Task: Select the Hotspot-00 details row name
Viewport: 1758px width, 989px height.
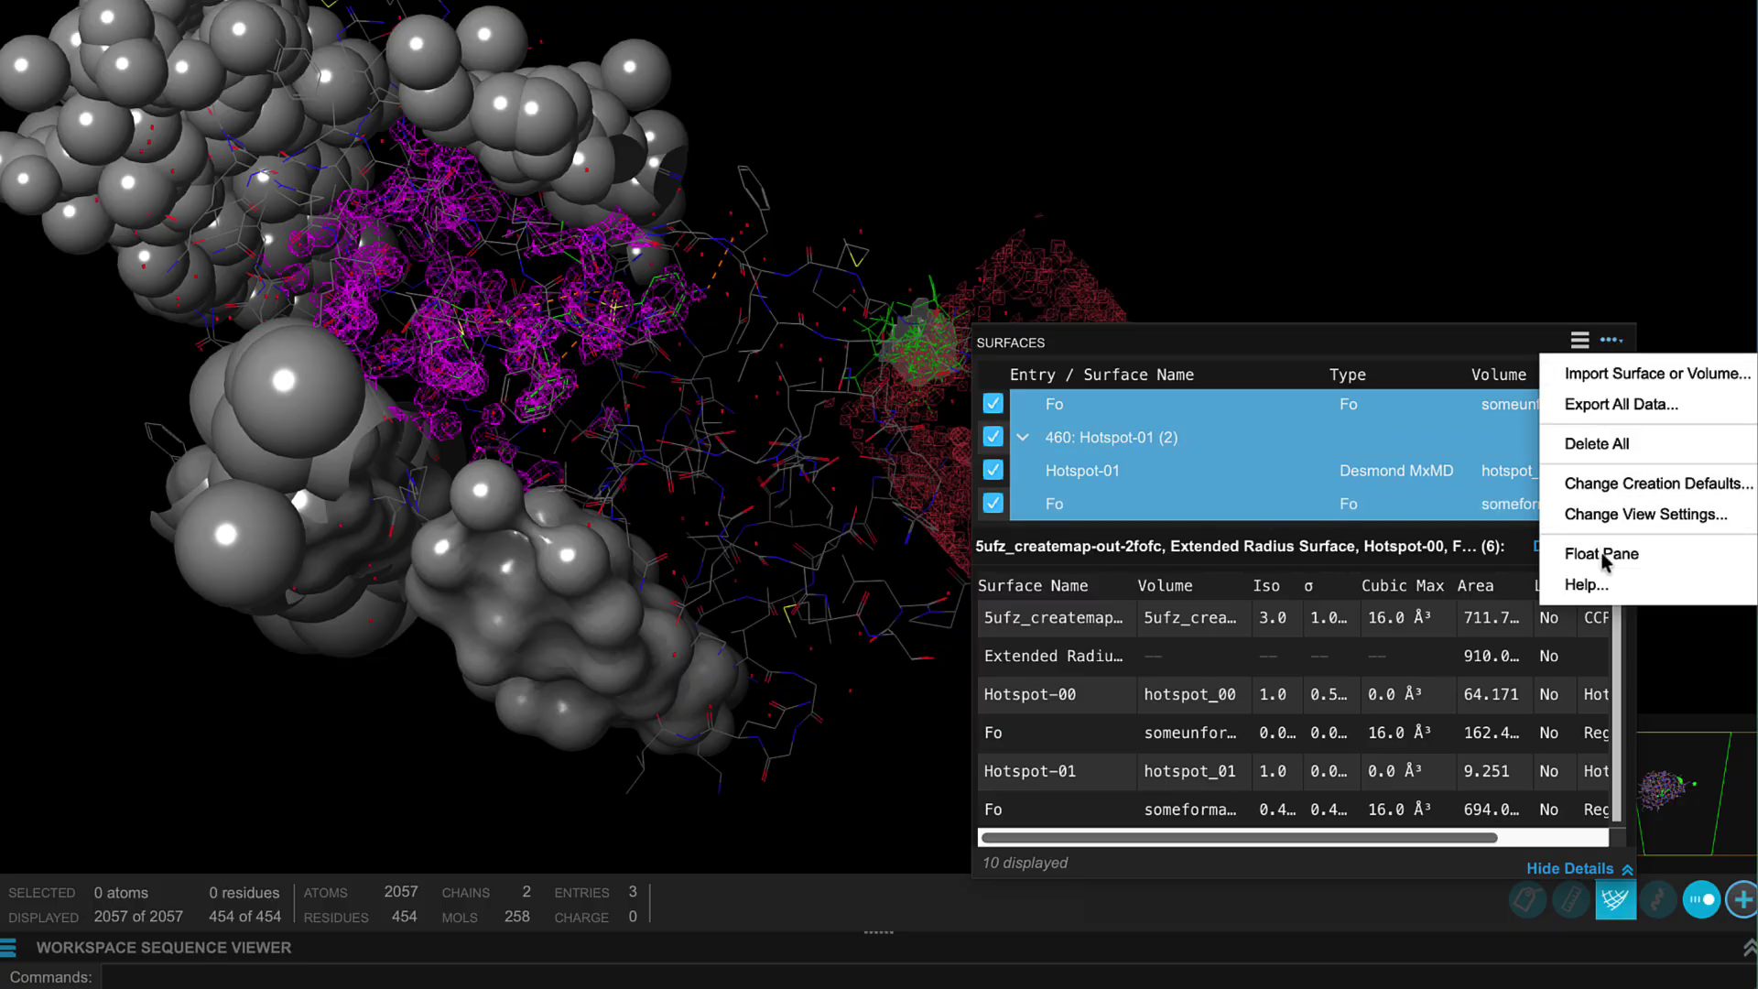Action: coord(1029,695)
